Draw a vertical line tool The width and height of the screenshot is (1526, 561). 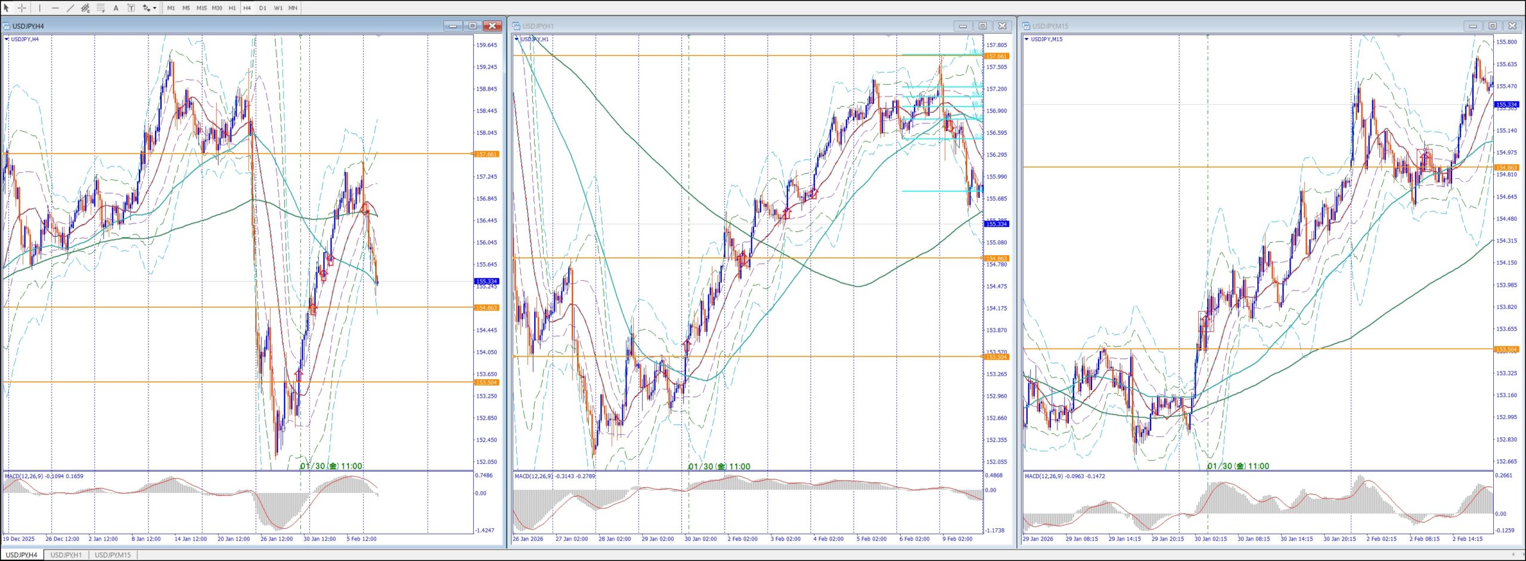[40, 8]
